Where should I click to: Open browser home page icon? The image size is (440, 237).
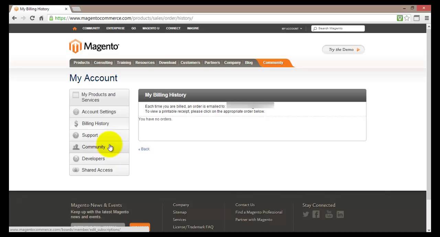[x=41, y=18]
